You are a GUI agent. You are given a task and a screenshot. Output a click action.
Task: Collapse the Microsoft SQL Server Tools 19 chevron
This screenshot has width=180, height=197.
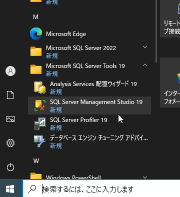coord(145,65)
